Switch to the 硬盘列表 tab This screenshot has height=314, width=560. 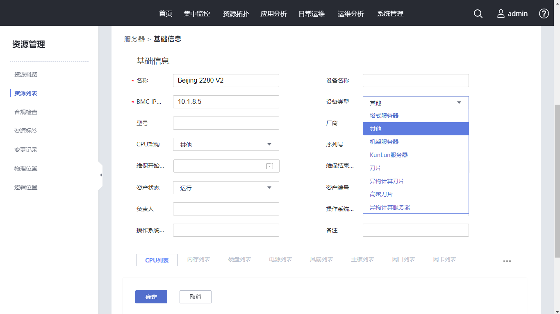point(240,260)
